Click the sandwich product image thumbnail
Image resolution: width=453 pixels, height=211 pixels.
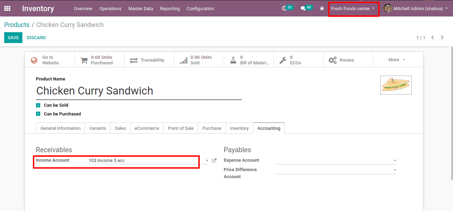coord(396,85)
